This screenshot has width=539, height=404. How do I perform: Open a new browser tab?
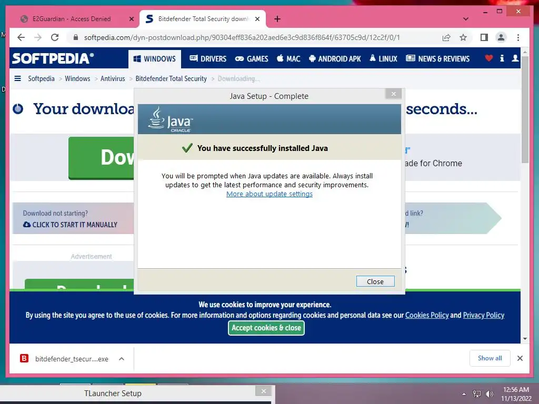[x=277, y=19]
